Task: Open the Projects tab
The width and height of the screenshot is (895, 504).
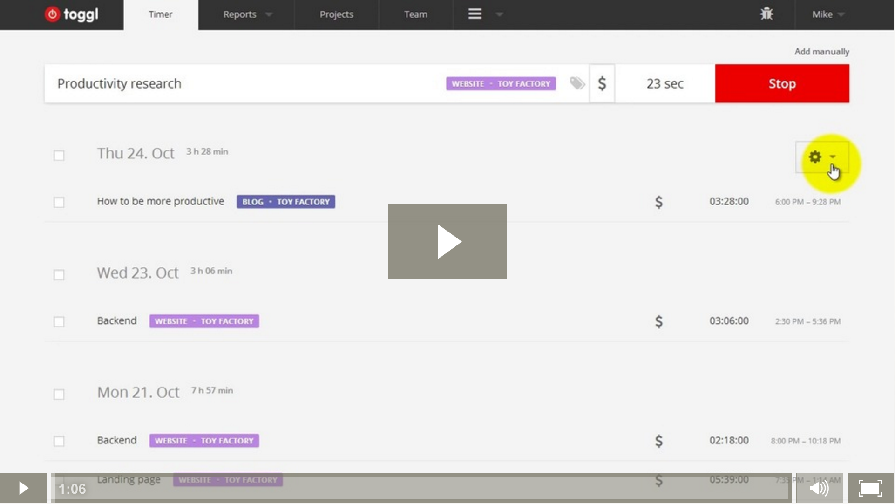Action: pyautogui.click(x=336, y=14)
